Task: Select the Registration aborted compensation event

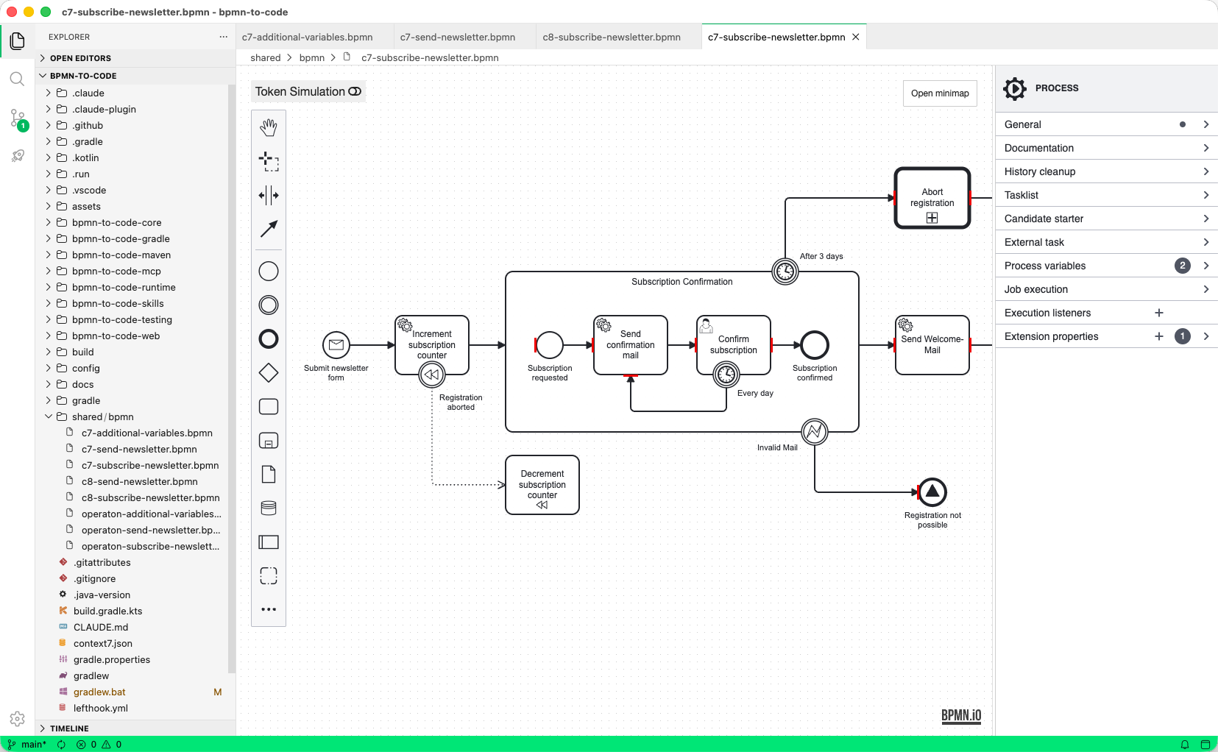Action: 432,375
